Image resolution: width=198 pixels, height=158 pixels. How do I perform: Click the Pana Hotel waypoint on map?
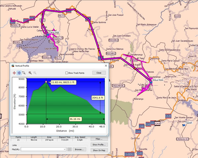(x=48, y=34)
